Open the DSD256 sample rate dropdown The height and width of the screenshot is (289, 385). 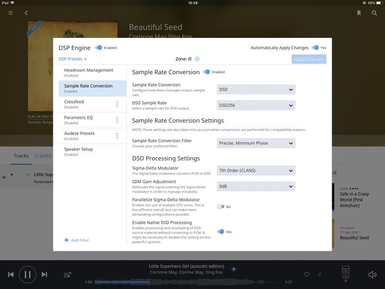[x=256, y=105]
